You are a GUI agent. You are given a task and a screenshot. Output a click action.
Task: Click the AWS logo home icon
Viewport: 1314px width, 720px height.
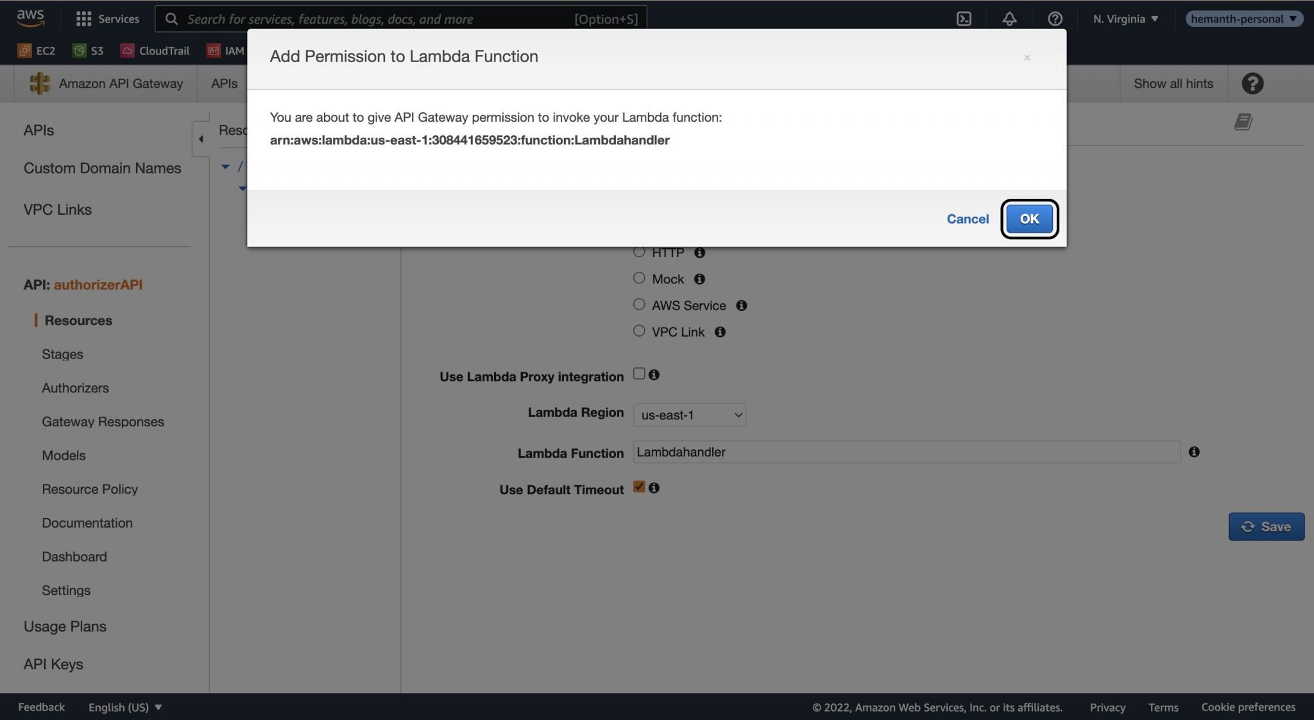(x=30, y=18)
